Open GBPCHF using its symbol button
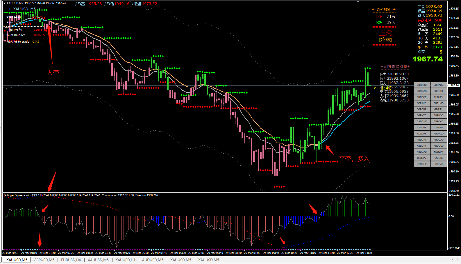Screen dimensions: 461x264 [x=422, y=109]
